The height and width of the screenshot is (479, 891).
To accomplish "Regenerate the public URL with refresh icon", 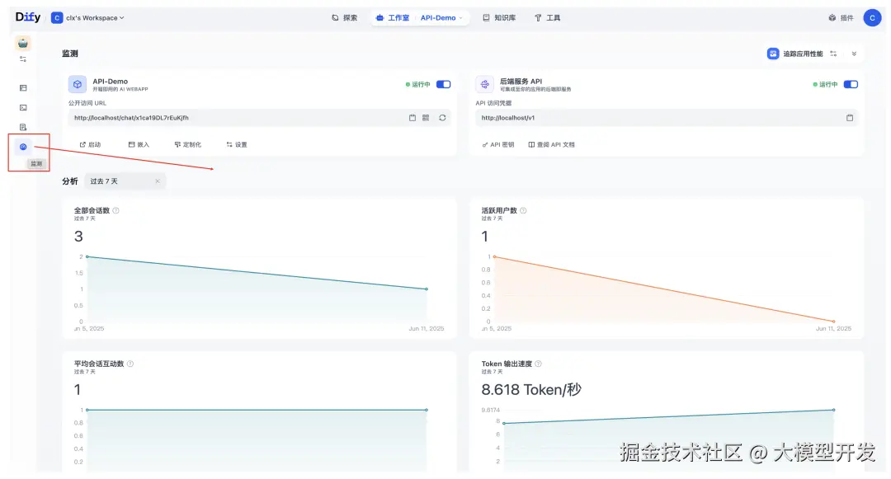I will tap(443, 117).
